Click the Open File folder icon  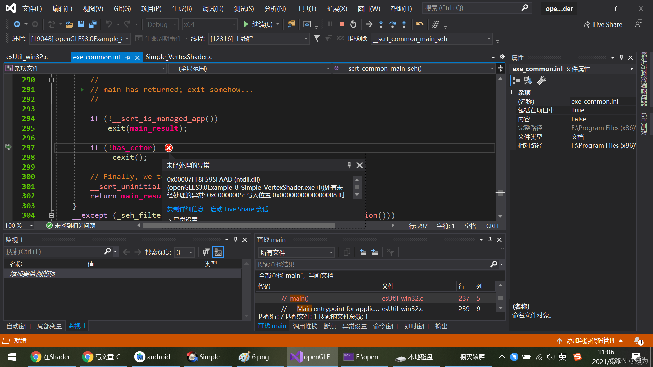pyautogui.click(x=69, y=24)
